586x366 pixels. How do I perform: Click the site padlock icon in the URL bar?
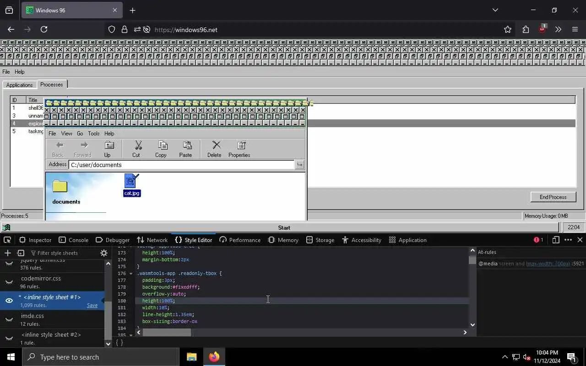(x=124, y=29)
